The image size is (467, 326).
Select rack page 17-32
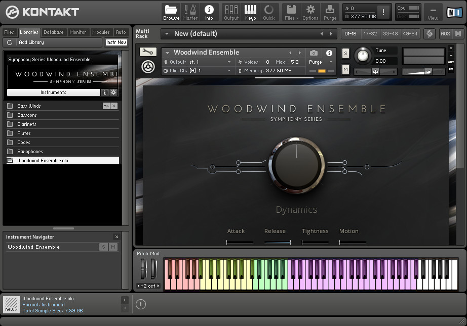coord(370,34)
